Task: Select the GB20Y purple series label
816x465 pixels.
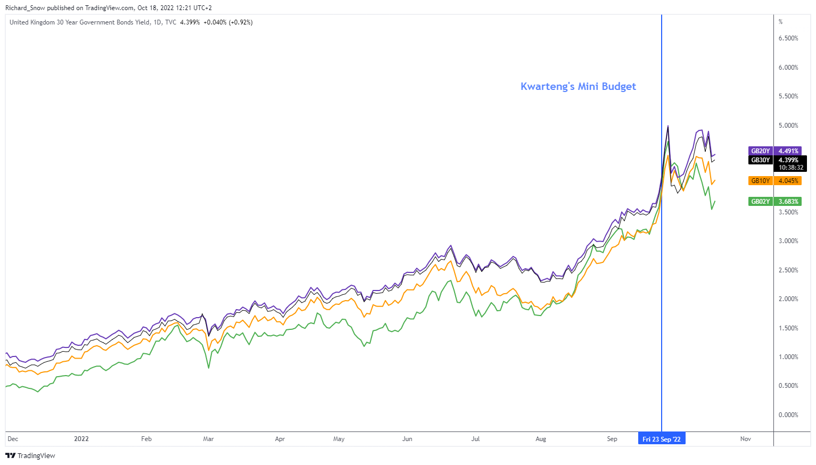Action: 760,151
